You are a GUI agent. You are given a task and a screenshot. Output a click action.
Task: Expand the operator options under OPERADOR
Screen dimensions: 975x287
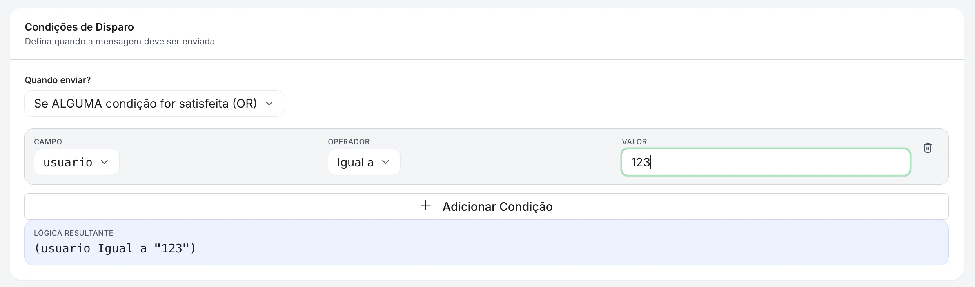[x=364, y=162]
